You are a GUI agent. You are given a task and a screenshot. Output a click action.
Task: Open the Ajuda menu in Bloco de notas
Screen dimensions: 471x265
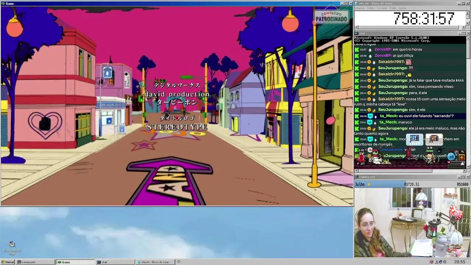pos(403,8)
